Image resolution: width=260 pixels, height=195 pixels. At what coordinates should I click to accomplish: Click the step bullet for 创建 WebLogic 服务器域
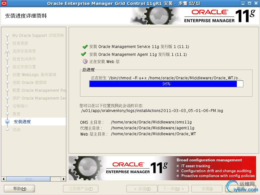7,74
